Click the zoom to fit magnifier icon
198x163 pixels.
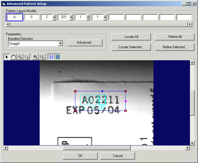35,57
